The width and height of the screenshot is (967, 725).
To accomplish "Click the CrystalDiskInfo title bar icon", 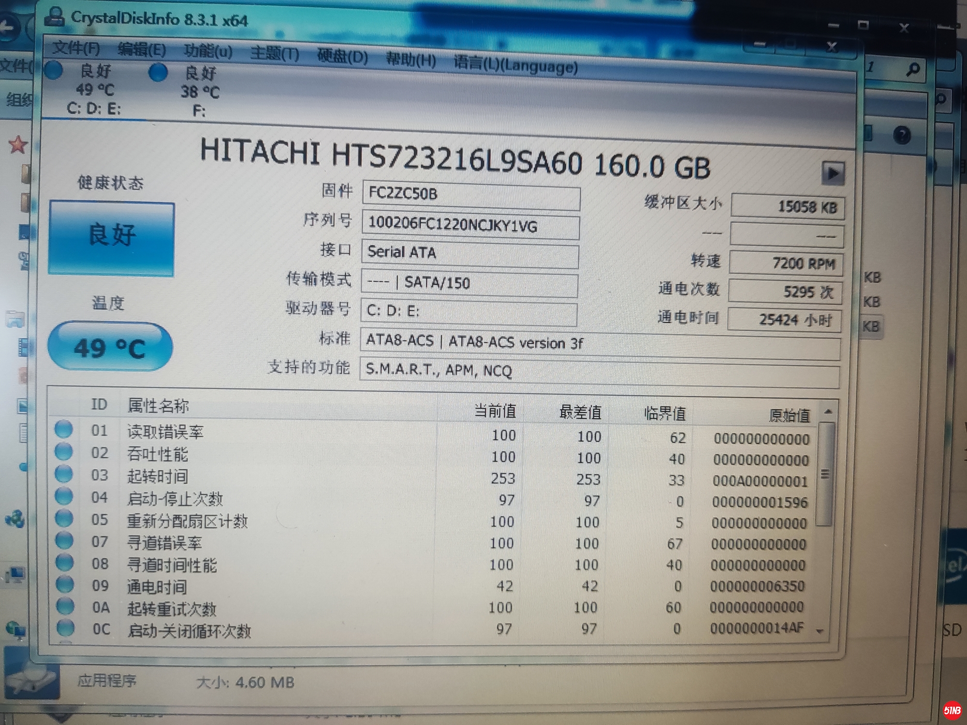I will [55, 16].
